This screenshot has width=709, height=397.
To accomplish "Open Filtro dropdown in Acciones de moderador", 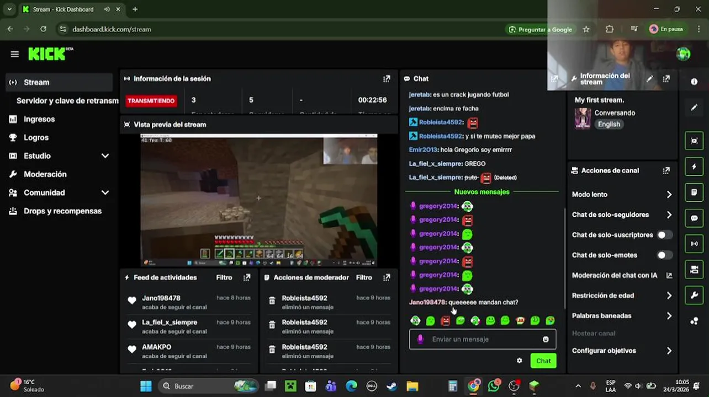I will pos(364,277).
